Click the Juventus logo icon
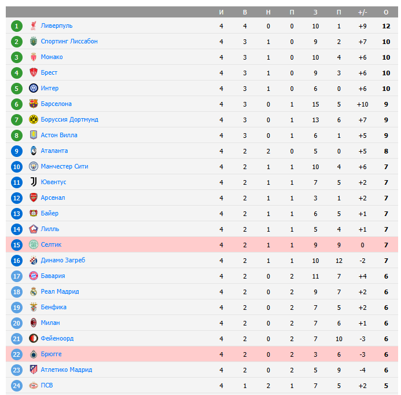 (34, 182)
